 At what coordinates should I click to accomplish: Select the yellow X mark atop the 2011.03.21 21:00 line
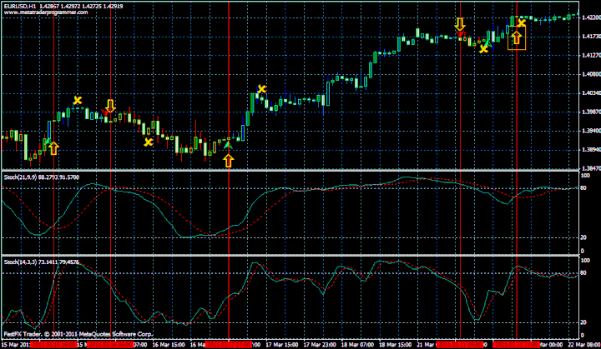tap(521, 23)
